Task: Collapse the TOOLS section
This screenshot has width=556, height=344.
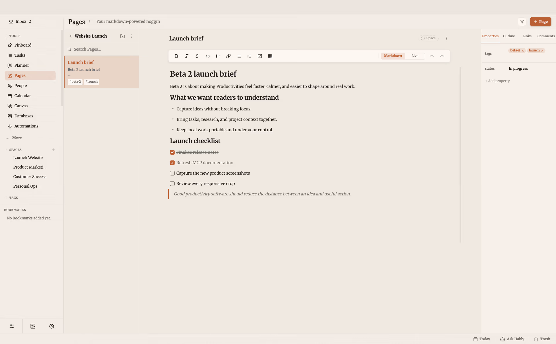Action: pyautogui.click(x=14, y=36)
